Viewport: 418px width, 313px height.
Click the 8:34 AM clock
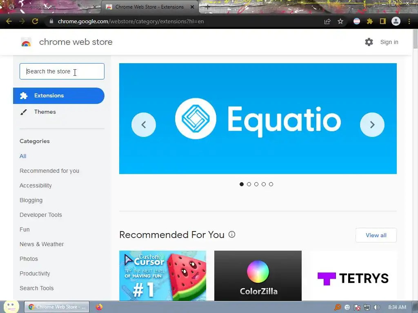point(397,307)
